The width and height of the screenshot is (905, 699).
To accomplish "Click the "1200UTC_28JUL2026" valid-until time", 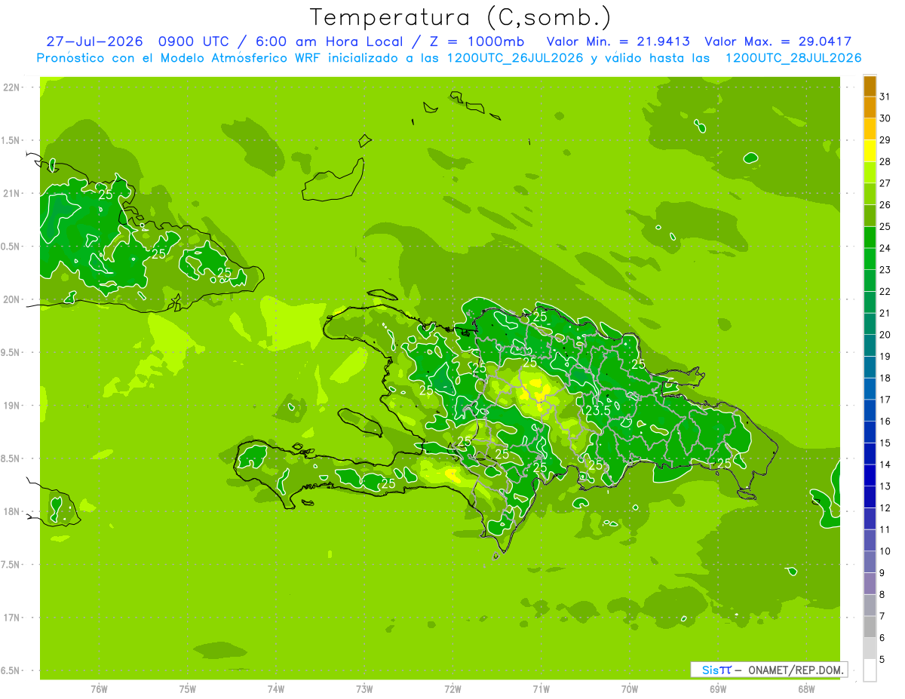I will click(793, 58).
